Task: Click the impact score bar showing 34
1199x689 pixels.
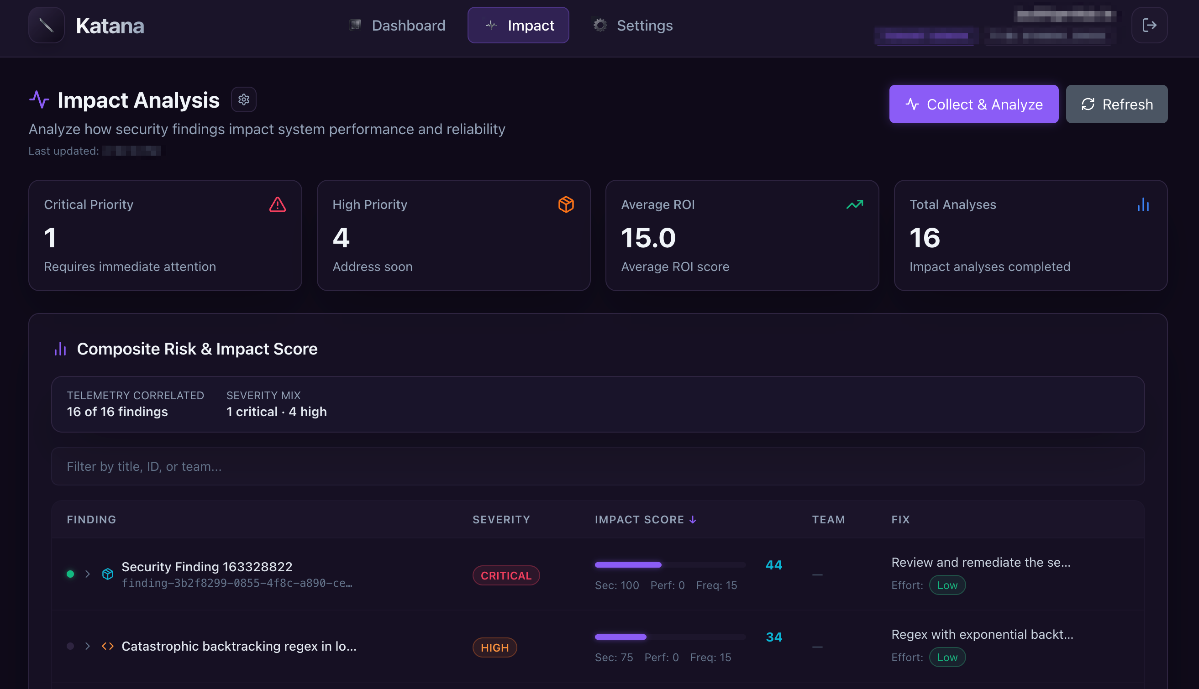Action: pos(670,637)
